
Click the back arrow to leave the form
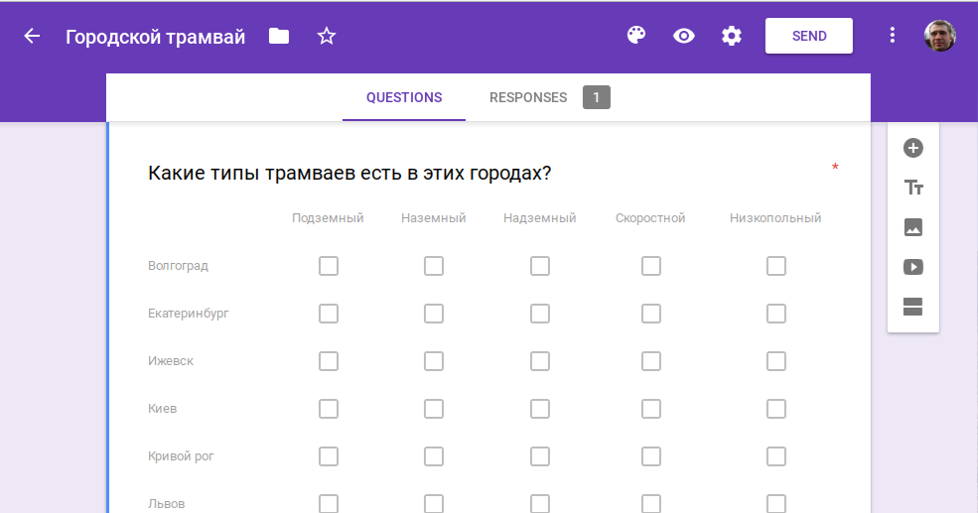click(33, 37)
